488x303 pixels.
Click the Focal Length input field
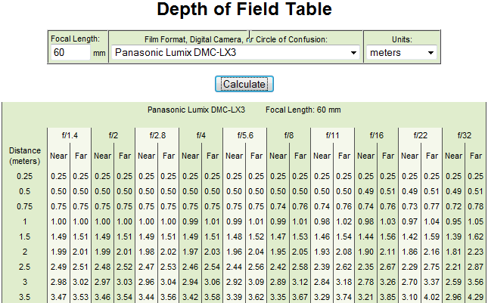pyautogui.click(x=70, y=53)
